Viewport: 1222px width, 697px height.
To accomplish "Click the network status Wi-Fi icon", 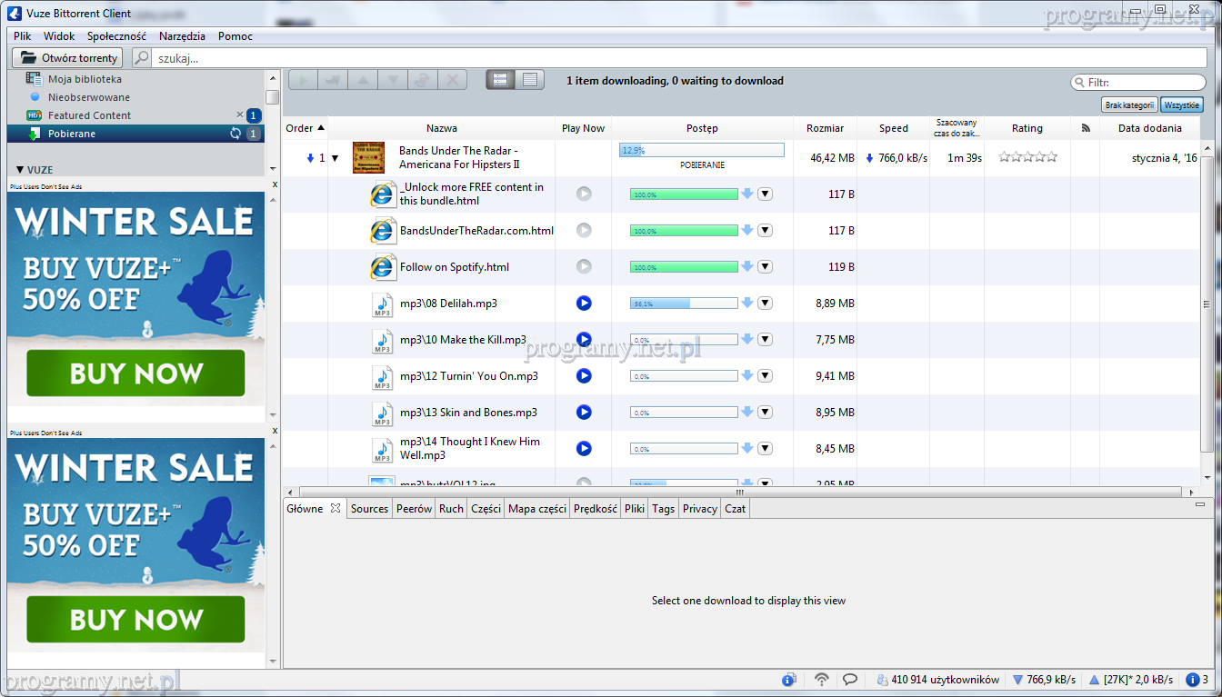I will point(822,679).
